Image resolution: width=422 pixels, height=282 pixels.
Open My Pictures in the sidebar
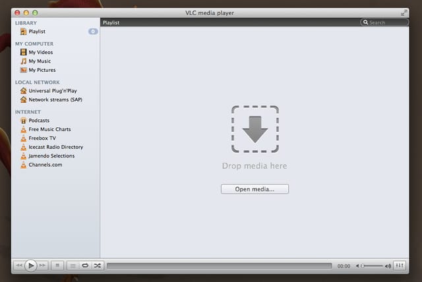coord(55,70)
